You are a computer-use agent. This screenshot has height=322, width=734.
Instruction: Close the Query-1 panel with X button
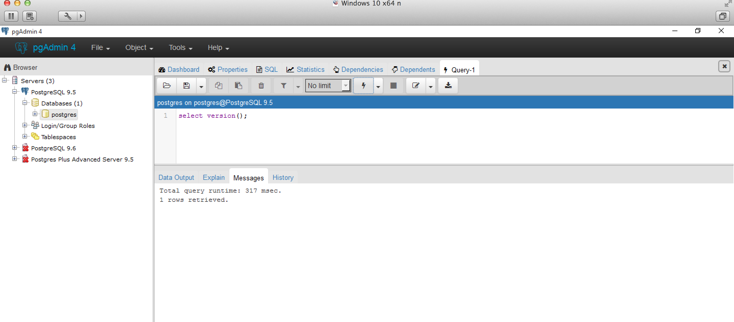724,66
